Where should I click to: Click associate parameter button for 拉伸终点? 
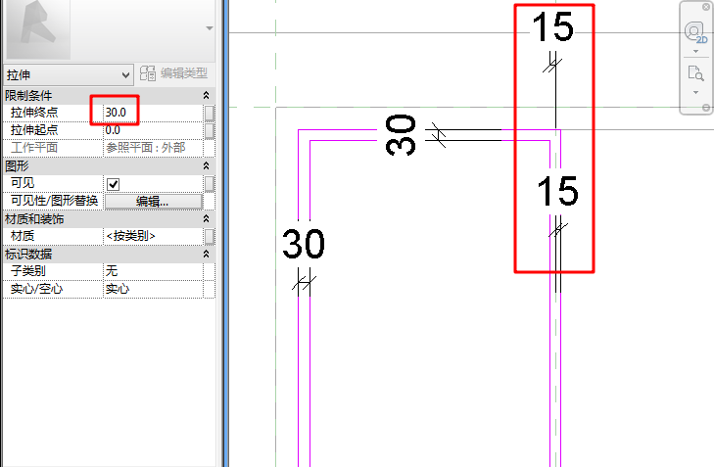tap(209, 113)
